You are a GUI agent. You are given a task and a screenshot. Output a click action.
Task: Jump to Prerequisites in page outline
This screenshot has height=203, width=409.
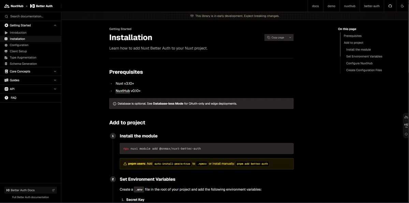click(352, 36)
